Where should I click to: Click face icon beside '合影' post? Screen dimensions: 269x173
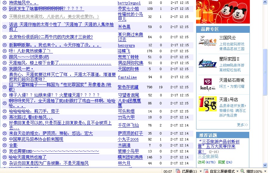5,145
